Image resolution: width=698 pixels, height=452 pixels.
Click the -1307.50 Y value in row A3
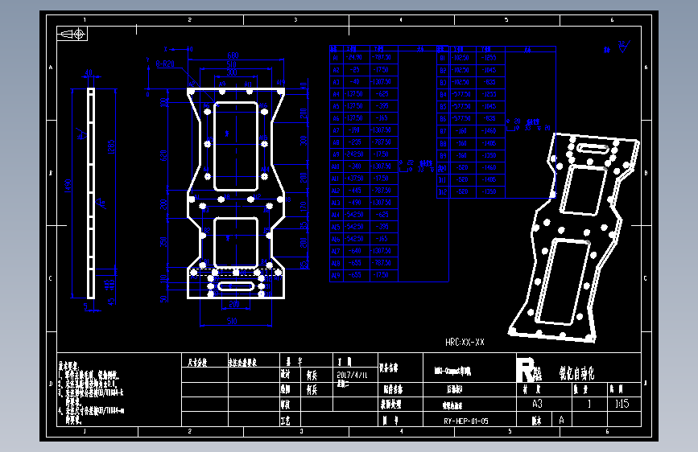click(381, 82)
